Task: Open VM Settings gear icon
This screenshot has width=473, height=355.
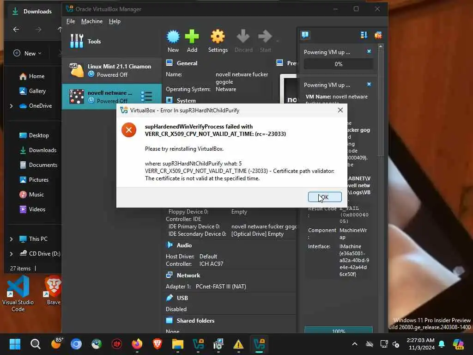Action: (218, 37)
